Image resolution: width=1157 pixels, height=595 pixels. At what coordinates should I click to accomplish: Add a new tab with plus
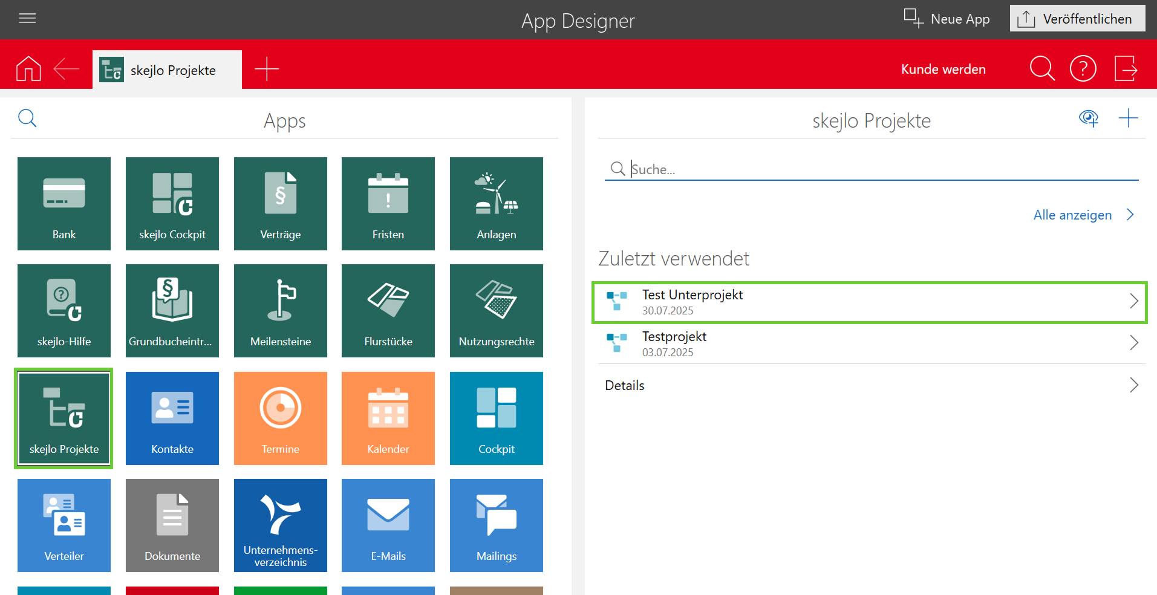click(x=267, y=69)
